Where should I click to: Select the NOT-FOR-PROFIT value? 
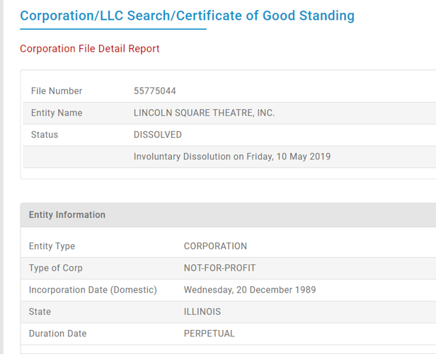tap(219, 268)
